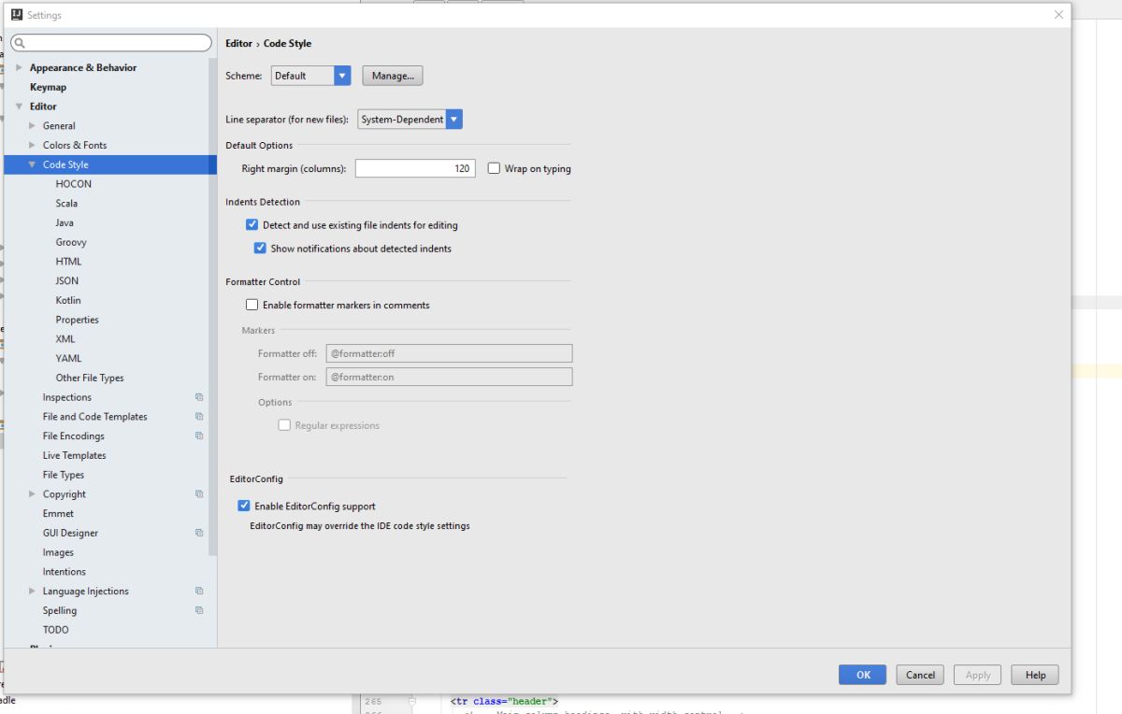
Task: Click project-level icon next to File Encodings
Action: (199, 436)
